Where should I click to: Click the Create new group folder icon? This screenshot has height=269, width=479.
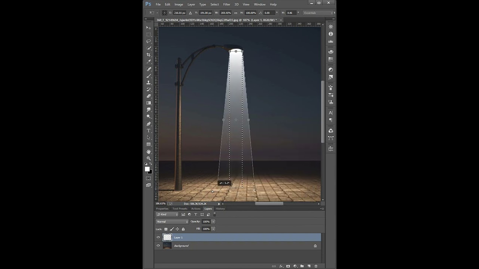(302, 266)
